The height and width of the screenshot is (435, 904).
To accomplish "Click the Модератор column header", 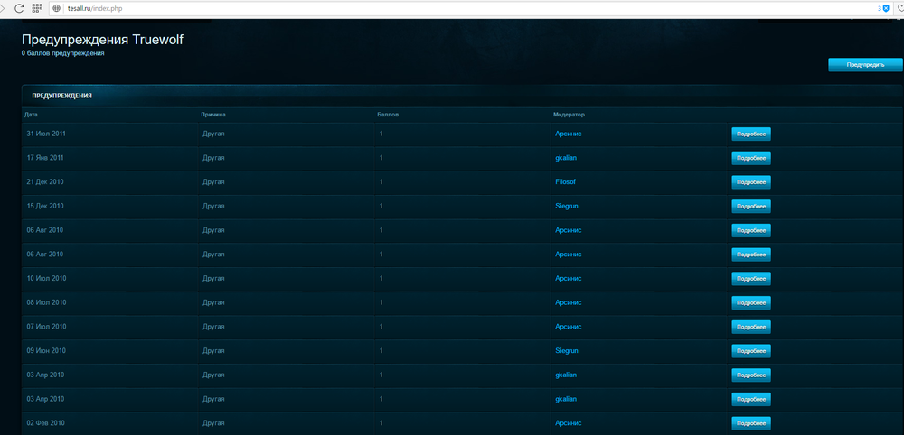I will (x=569, y=115).
